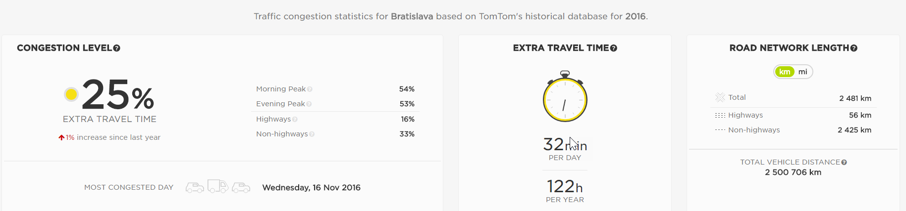Click the Extra Travel Time help icon
The width and height of the screenshot is (906, 211).
pyautogui.click(x=614, y=48)
